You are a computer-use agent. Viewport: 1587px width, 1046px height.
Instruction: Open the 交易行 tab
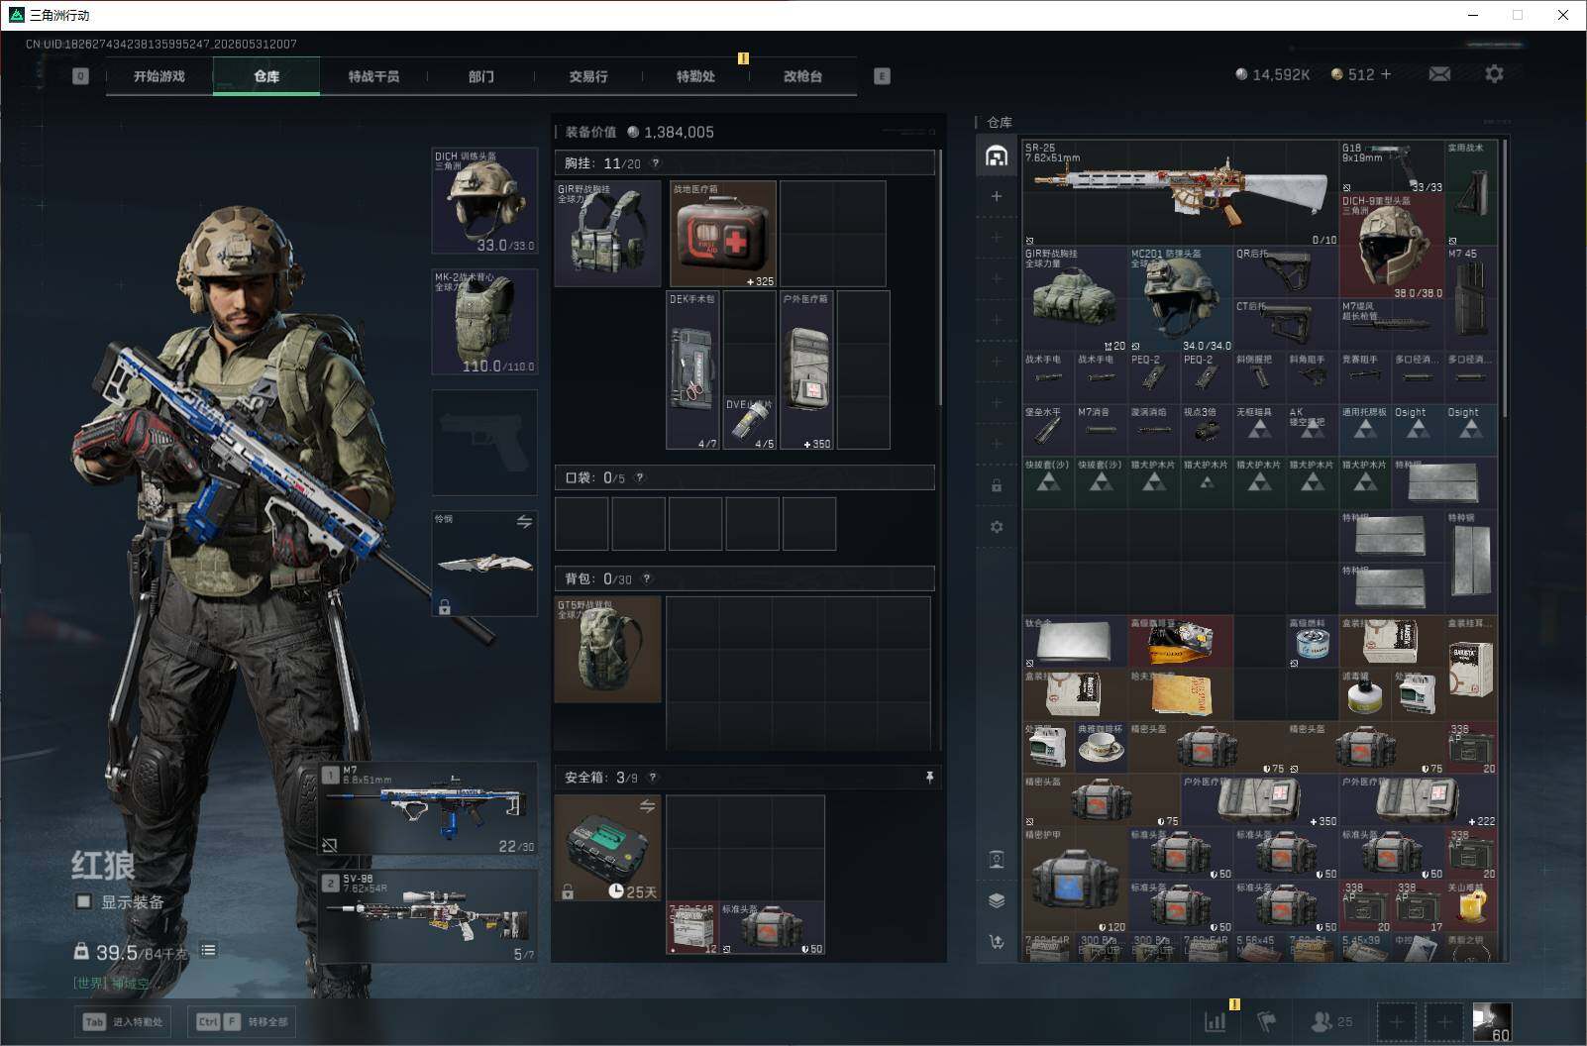tap(588, 76)
